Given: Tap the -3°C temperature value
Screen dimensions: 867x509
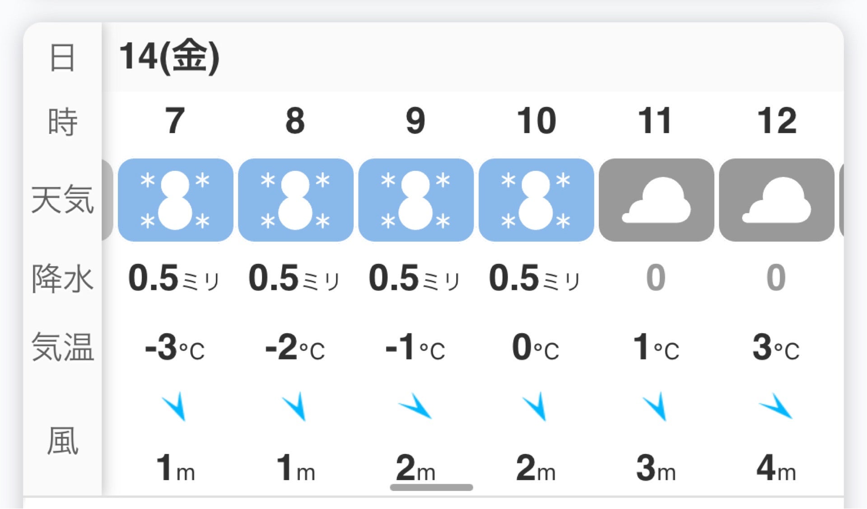Looking at the screenshot, I should coord(175,348).
